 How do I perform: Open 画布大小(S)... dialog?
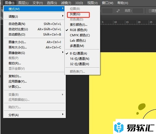click(34, 47)
